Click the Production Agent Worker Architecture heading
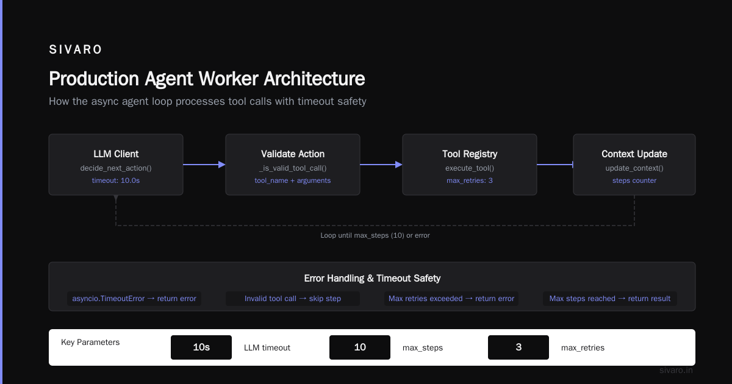The width and height of the screenshot is (732, 384). tap(207, 79)
